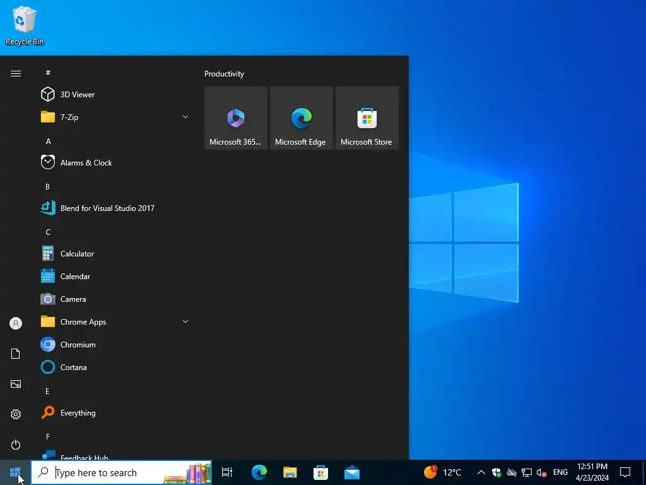Open the network tray icon
This screenshot has height=485, width=646.
point(527,472)
